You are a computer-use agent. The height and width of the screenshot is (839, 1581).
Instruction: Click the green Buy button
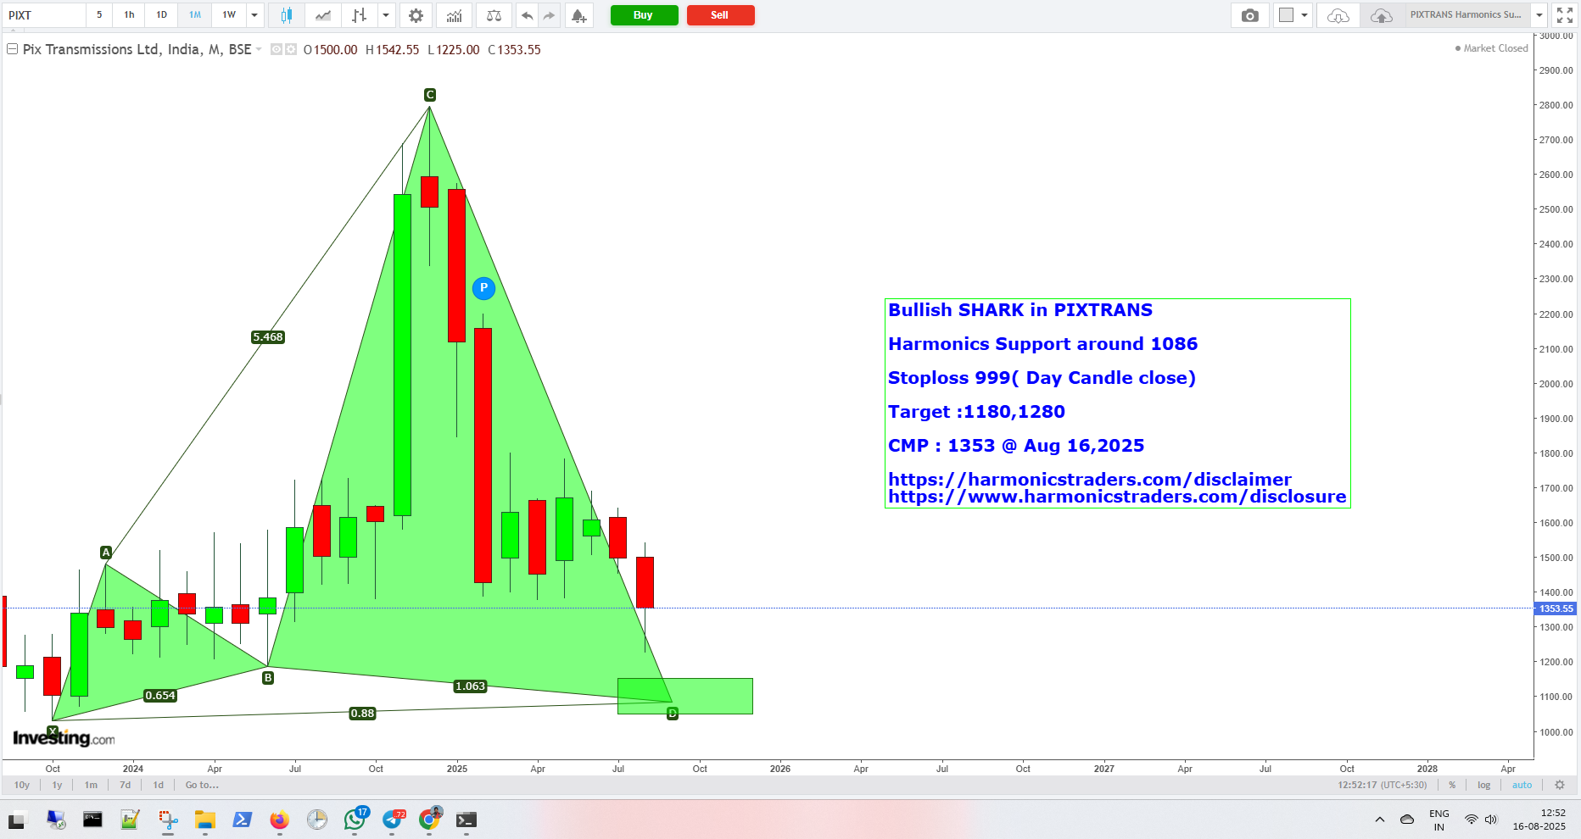644,14
